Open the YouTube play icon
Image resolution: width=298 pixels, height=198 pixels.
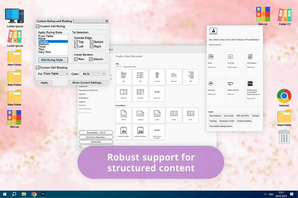click(x=230, y=57)
